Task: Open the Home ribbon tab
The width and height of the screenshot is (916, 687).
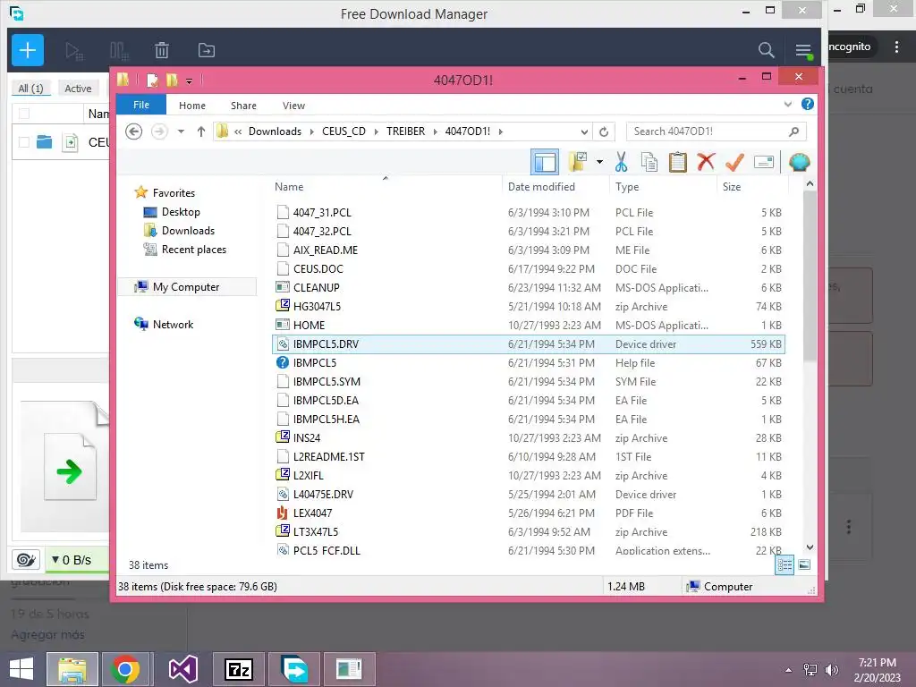Action: pyautogui.click(x=192, y=106)
